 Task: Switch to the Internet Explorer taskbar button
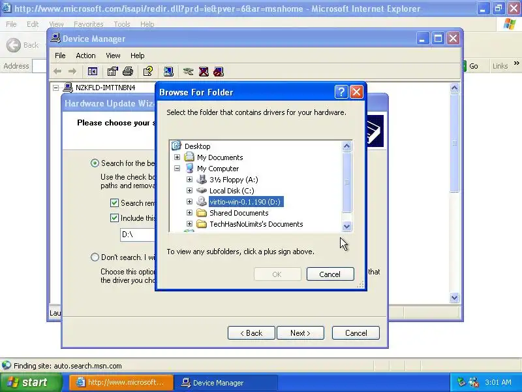pos(121,382)
